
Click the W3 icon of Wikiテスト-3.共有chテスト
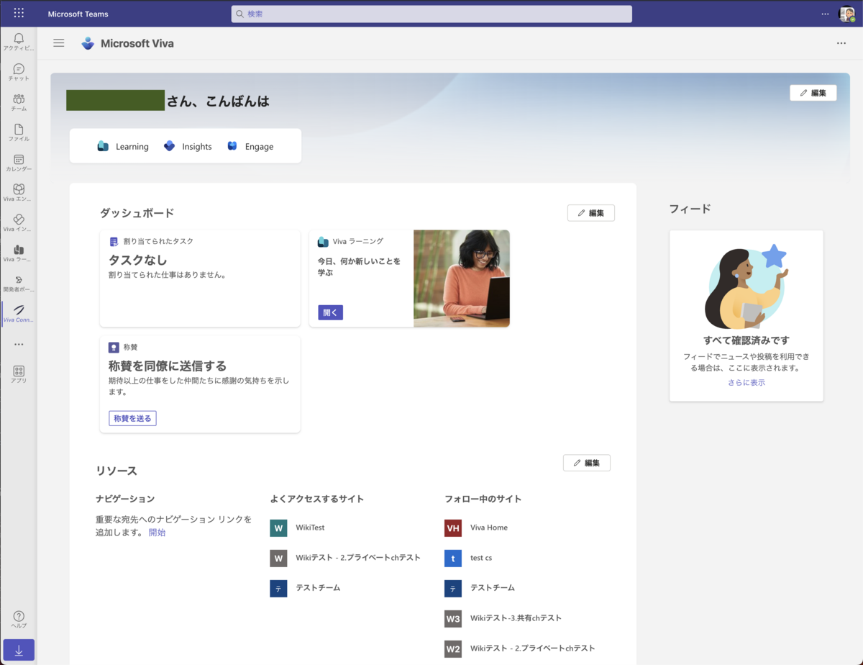coord(453,618)
